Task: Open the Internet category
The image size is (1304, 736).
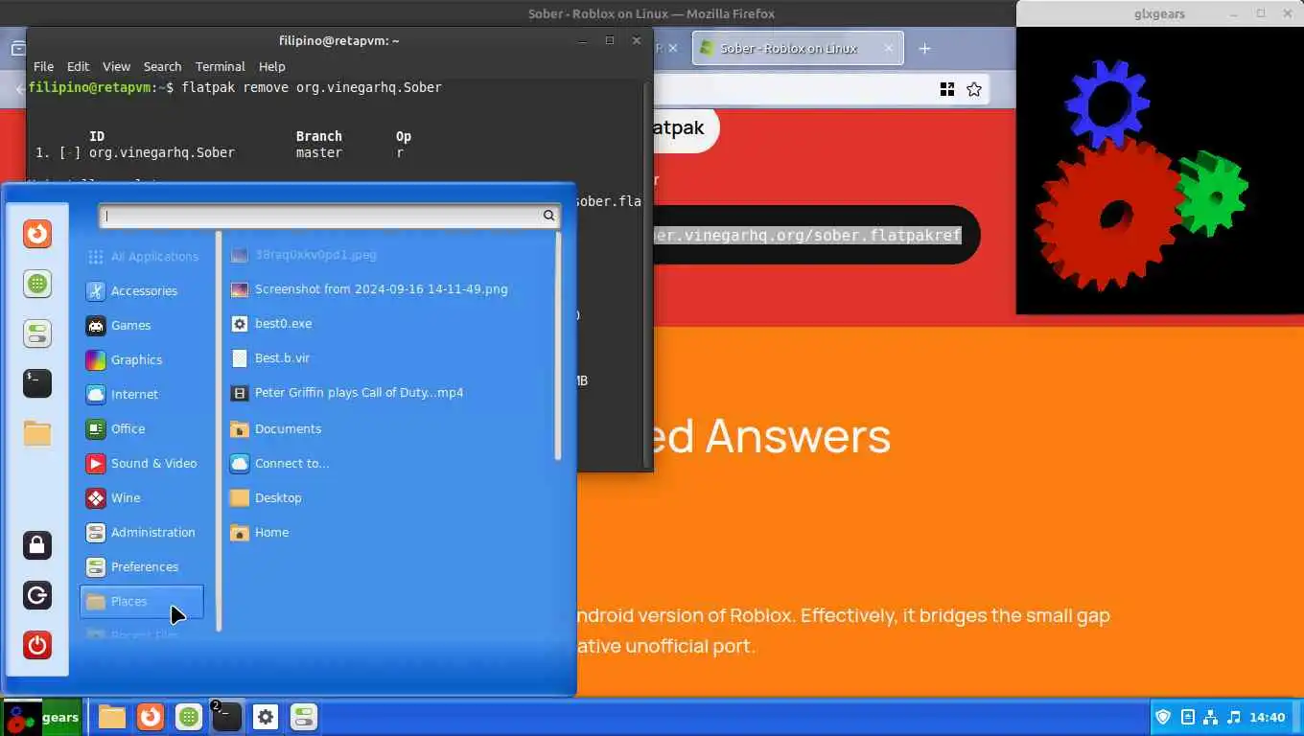Action: pos(142,394)
